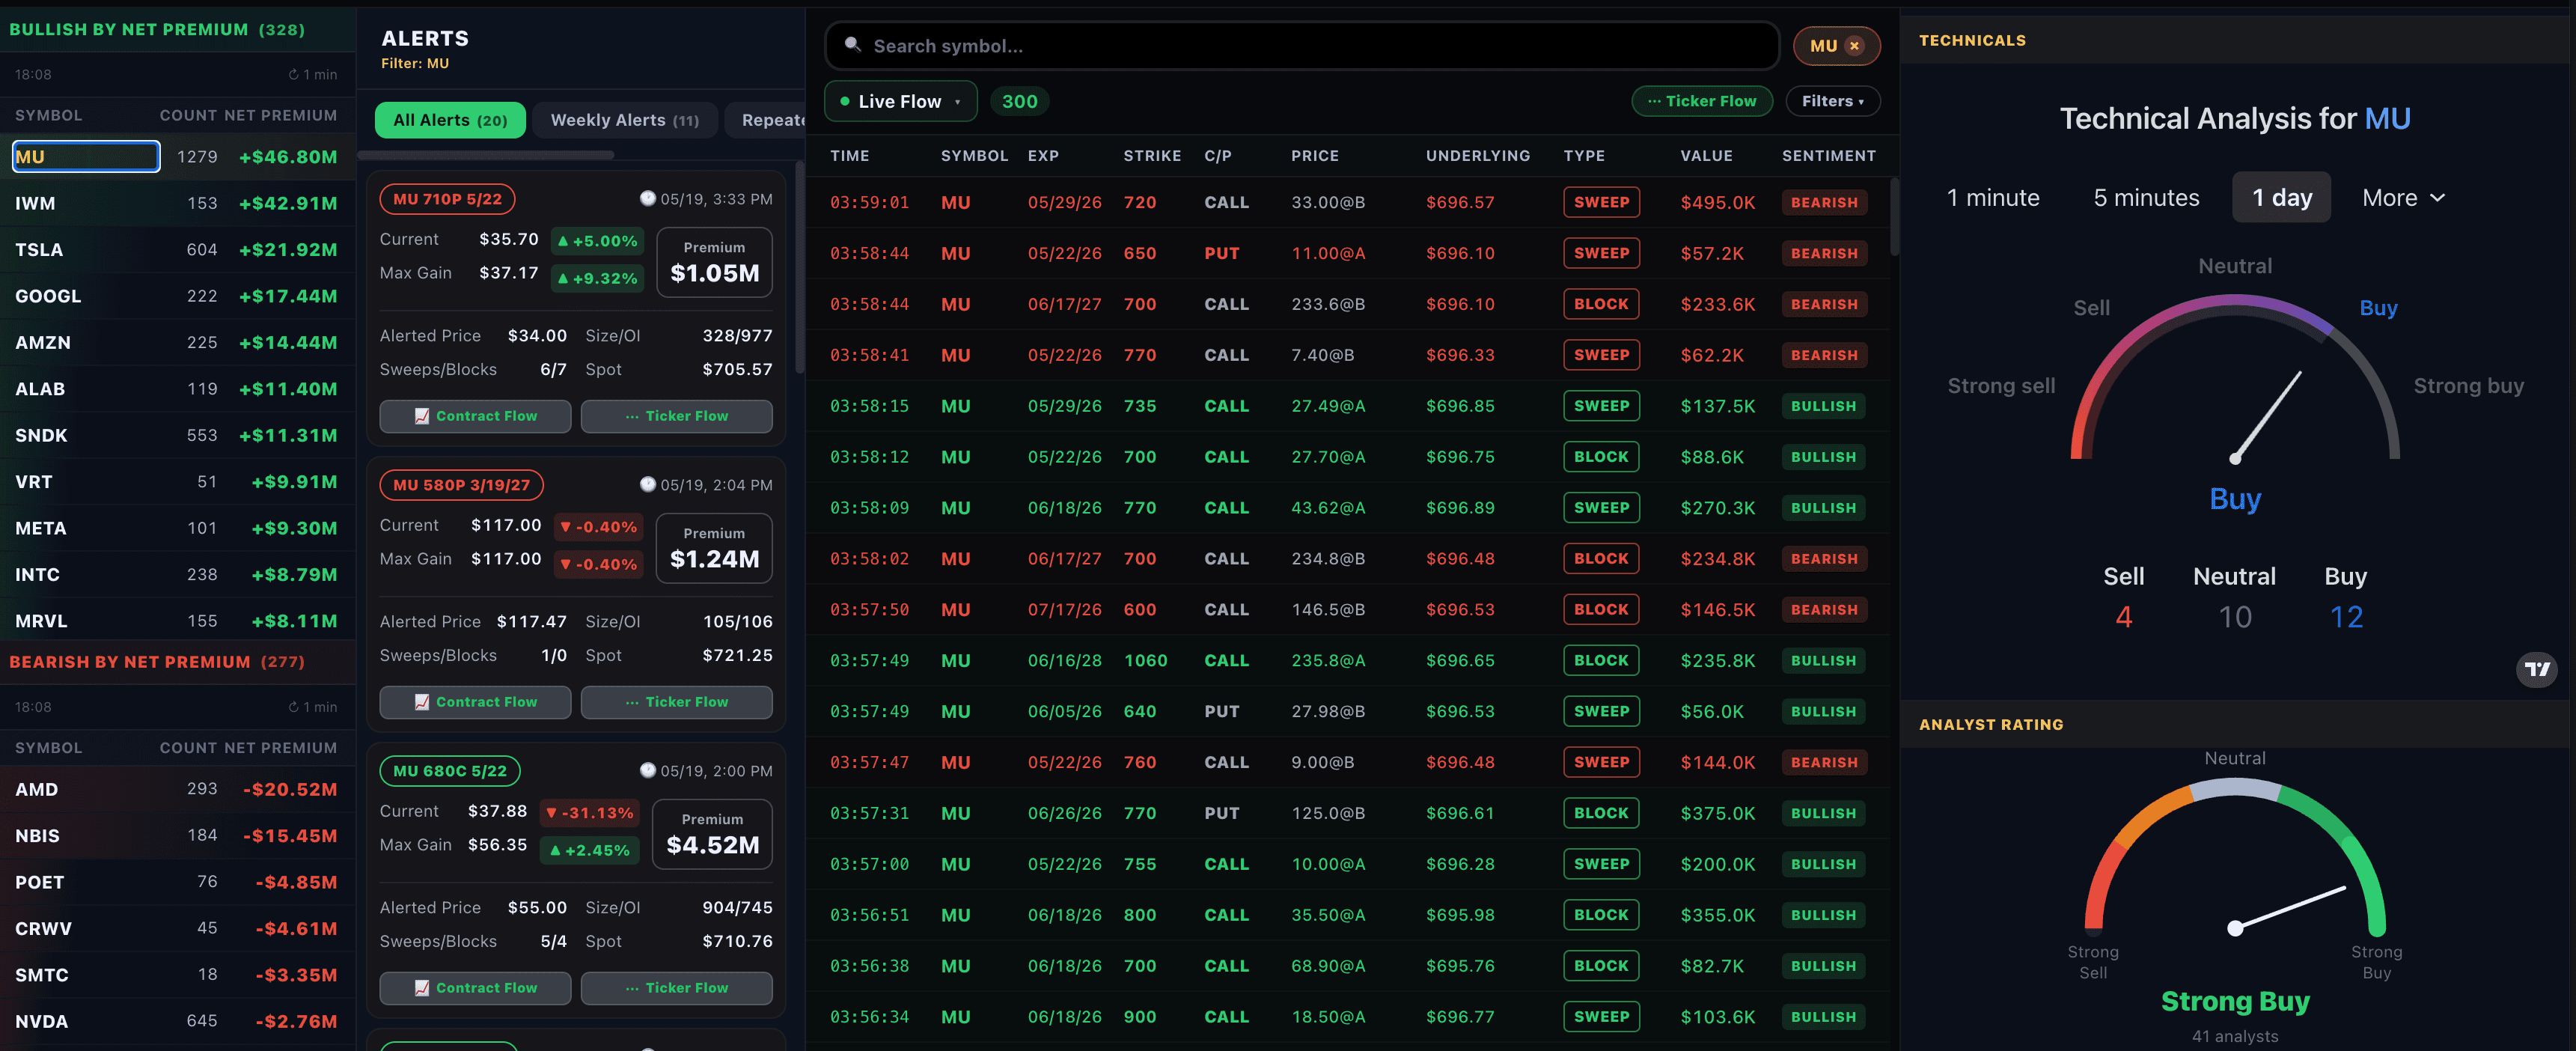Viewport: 2576px width, 1051px height.
Task: Click the options flow table vertical scrollbar
Action: tap(1894, 217)
